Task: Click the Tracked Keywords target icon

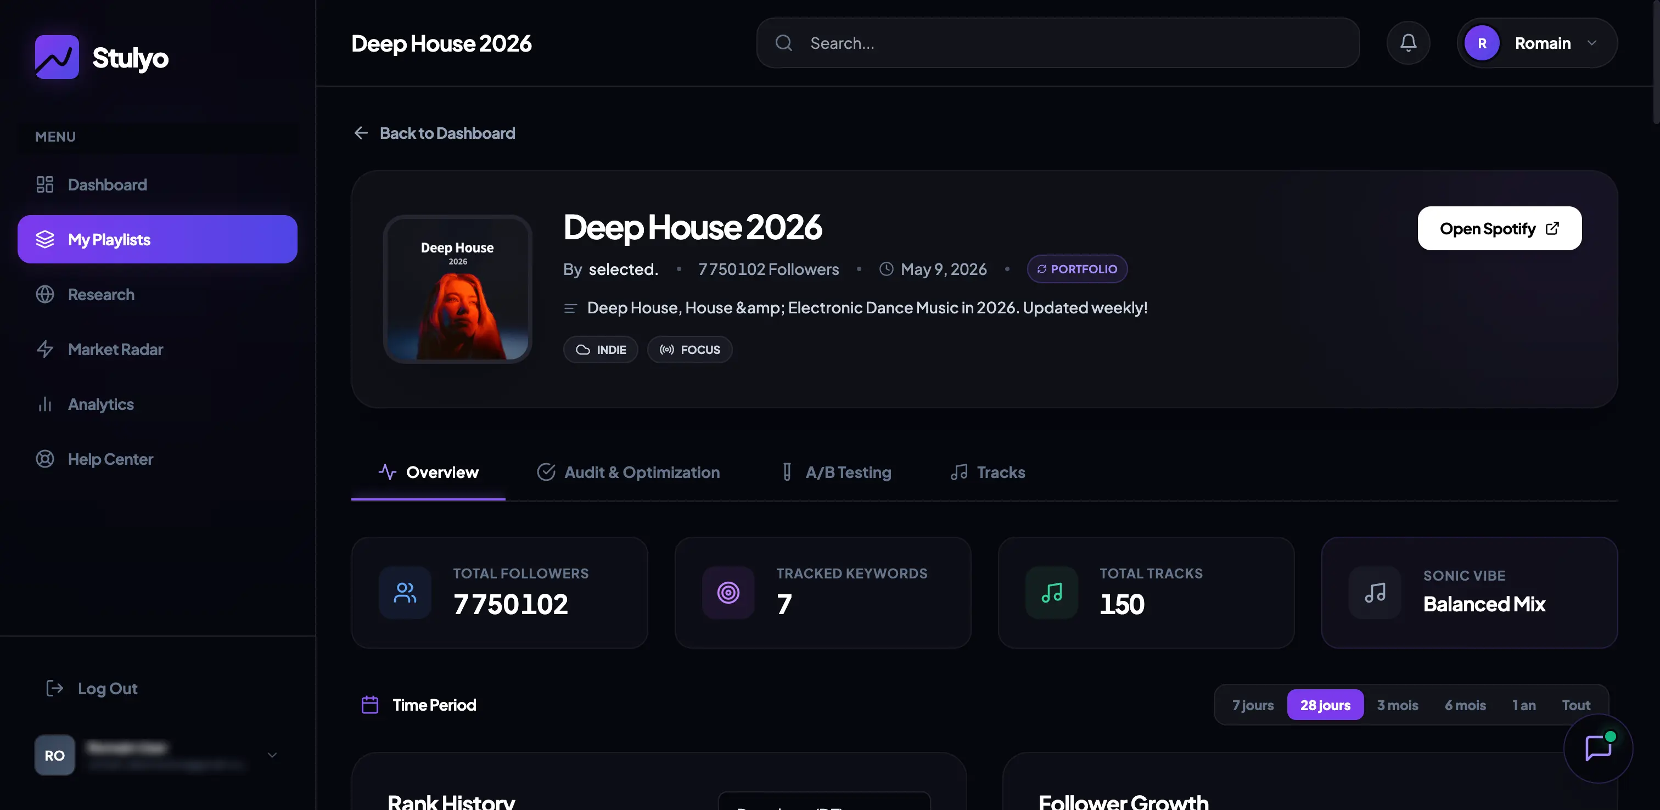Action: pos(728,592)
